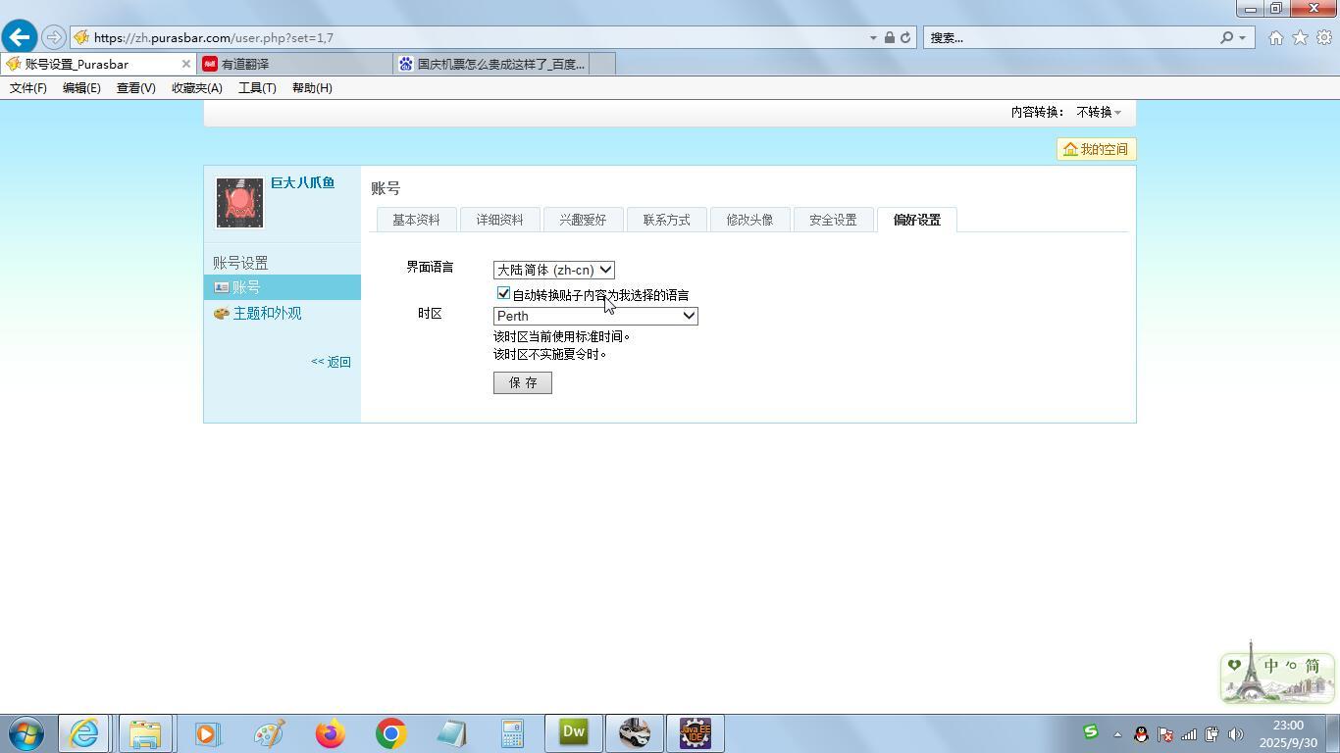Screen dimensions: 1340x753
Task: Click the browser back arrow button
Action: tap(20, 37)
